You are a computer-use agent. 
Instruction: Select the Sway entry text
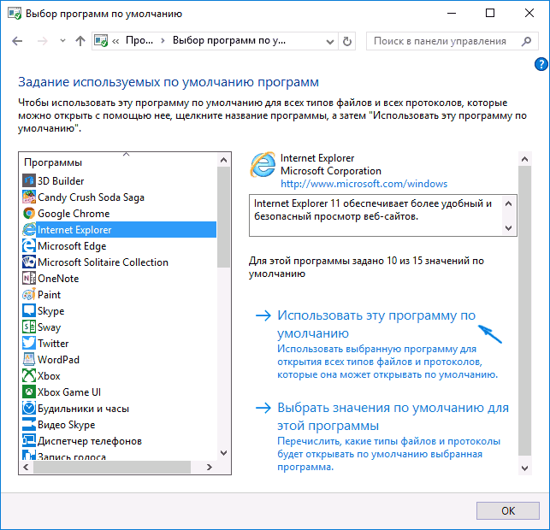tap(49, 327)
